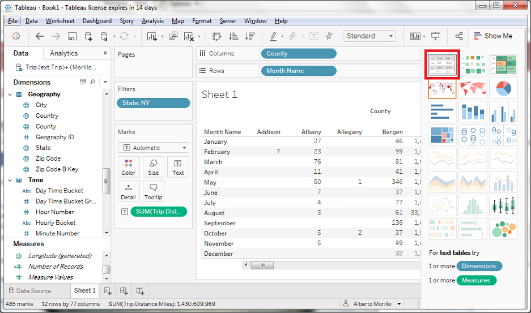Open the Worksheet menu
Viewport: 531px width, 313px height.
(x=60, y=21)
